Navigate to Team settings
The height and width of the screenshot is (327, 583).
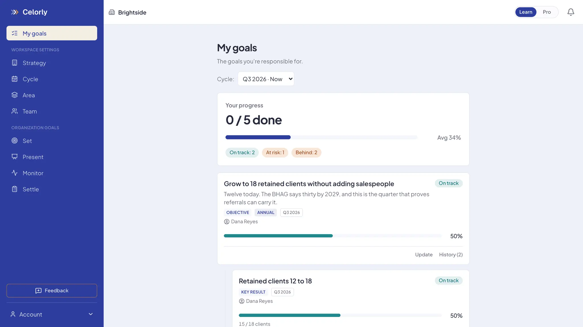[52, 111]
